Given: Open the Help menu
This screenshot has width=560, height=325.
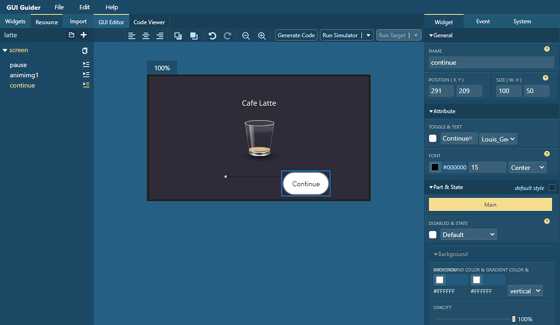Looking at the screenshot, I should [111, 7].
